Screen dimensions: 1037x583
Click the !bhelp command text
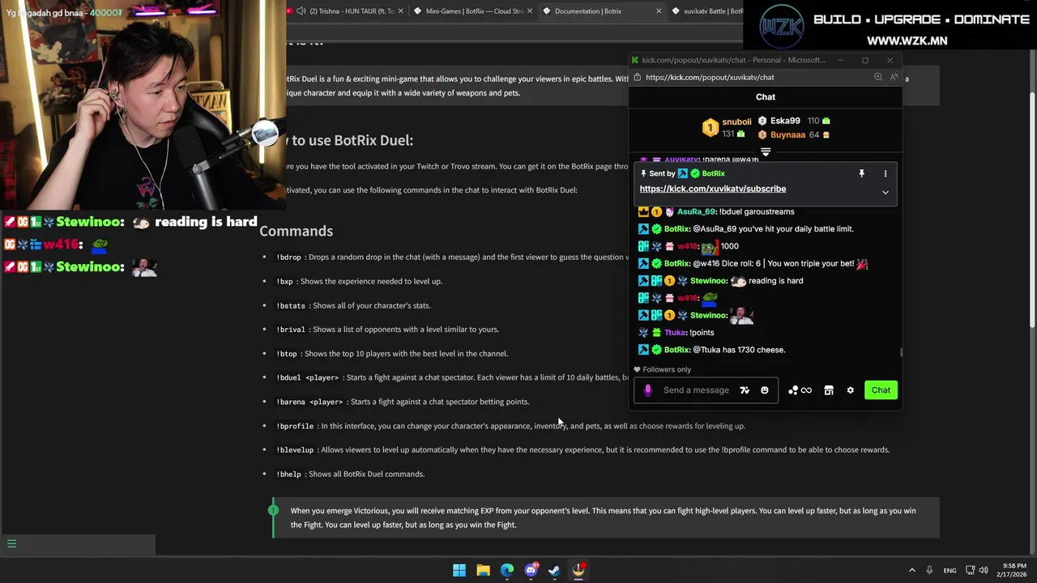pyautogui.click(x=288, y=474)
